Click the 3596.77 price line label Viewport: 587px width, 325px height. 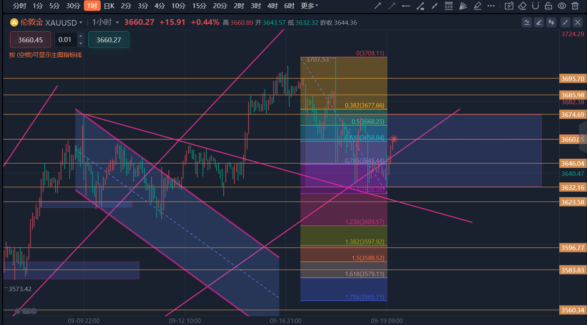pos(572,248)
